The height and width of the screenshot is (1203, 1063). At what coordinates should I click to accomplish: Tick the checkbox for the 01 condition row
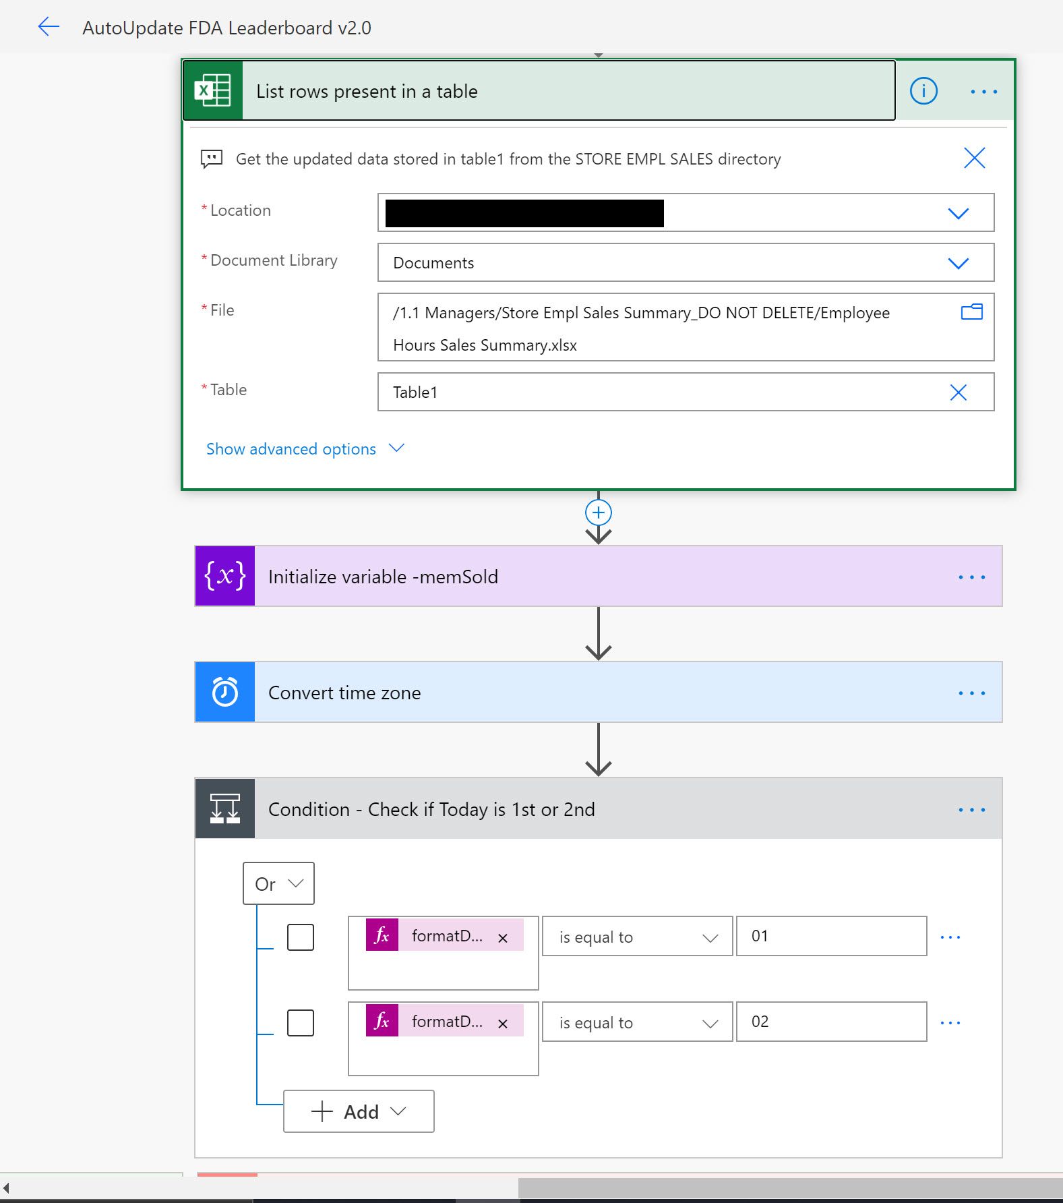click(x=301, y=937)
